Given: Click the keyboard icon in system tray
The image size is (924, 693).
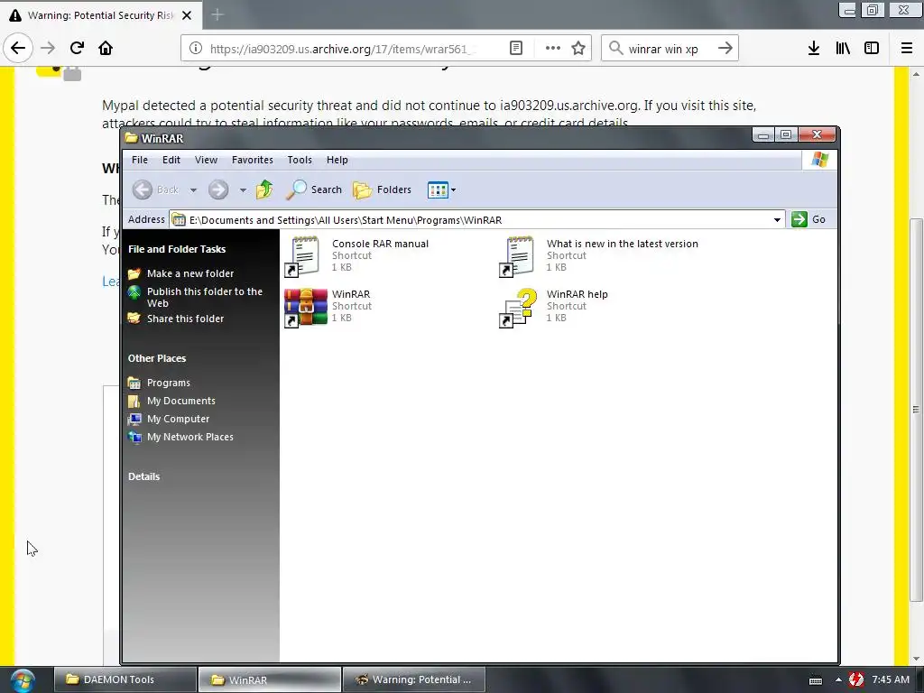Looking at the screenshot, I should [x=816, y=680].
